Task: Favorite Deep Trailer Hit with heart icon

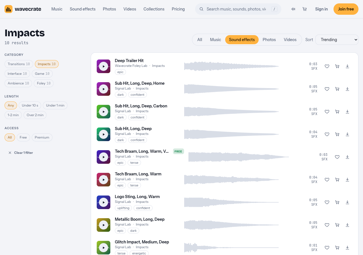Action: 327,66
